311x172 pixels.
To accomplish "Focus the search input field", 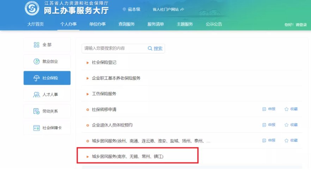I will (x=114, y=48).
